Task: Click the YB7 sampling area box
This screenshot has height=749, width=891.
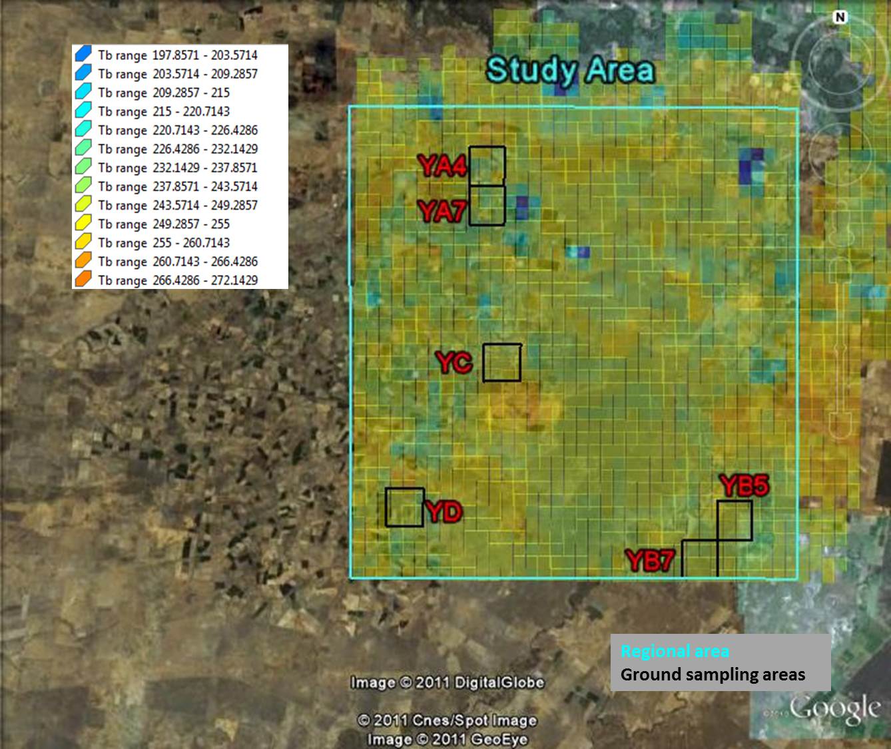Action: [x=699, y=559]
